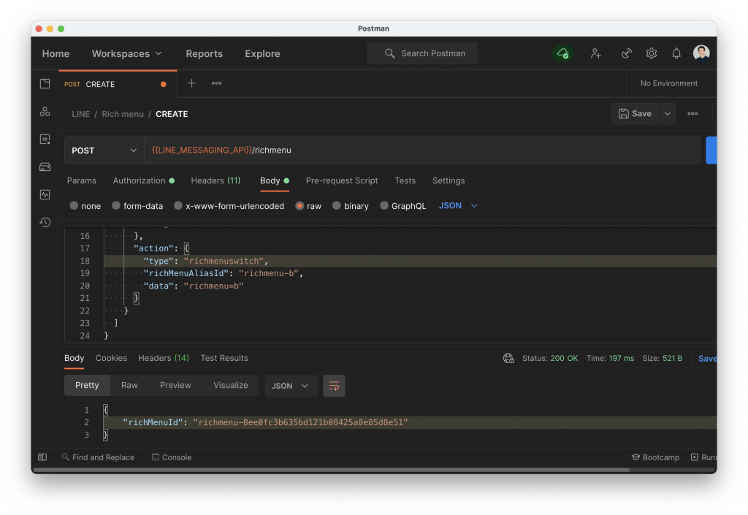
Task: Open the Home menu
Action: pyautogui.click(x=56, y=54)
